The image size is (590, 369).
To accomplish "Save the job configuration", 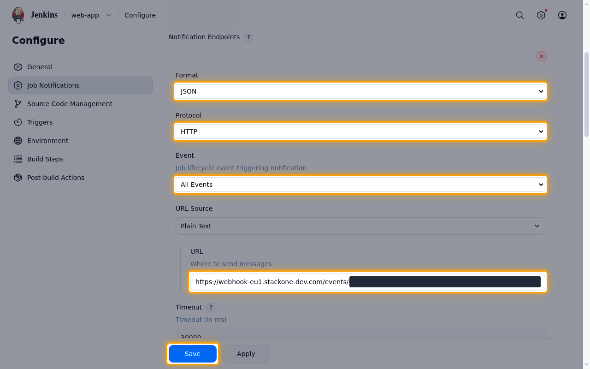I will (x=193, y=354).
